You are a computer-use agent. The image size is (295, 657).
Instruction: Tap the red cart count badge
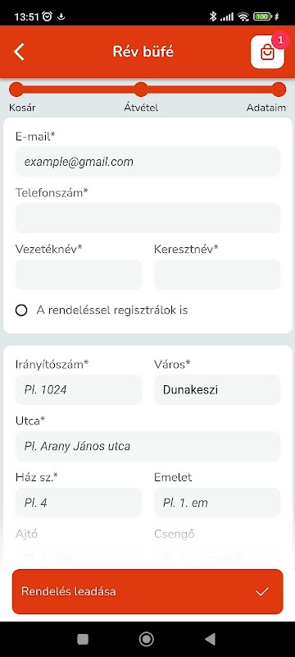coord(280,40)
